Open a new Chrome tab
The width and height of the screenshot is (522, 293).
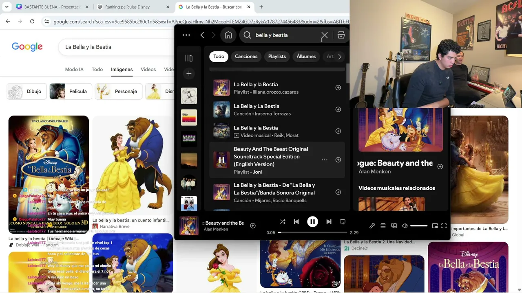(261, 7)
